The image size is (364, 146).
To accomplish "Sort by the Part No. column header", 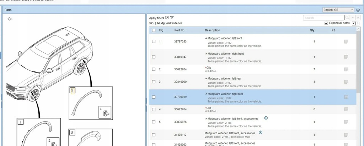I will [x=180, y=30].
